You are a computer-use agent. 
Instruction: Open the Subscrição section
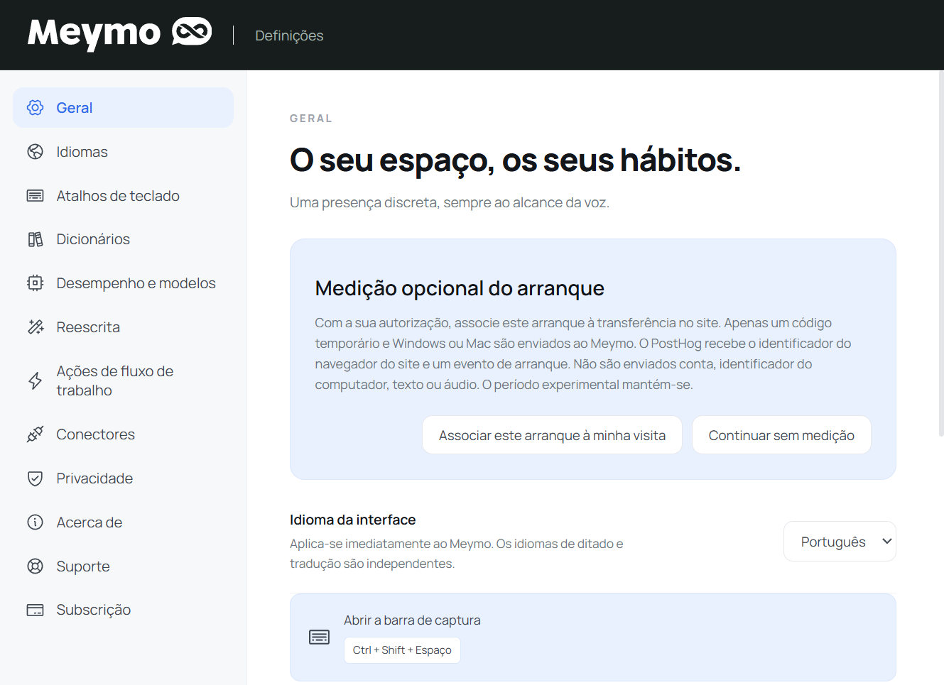(123, 610)
